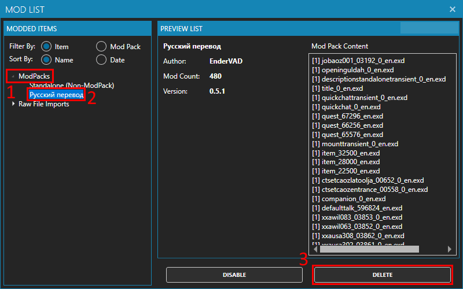Select quickchat_0_en.exd list entry
This screenshot has height=289, width=463.
pos(346,107)
